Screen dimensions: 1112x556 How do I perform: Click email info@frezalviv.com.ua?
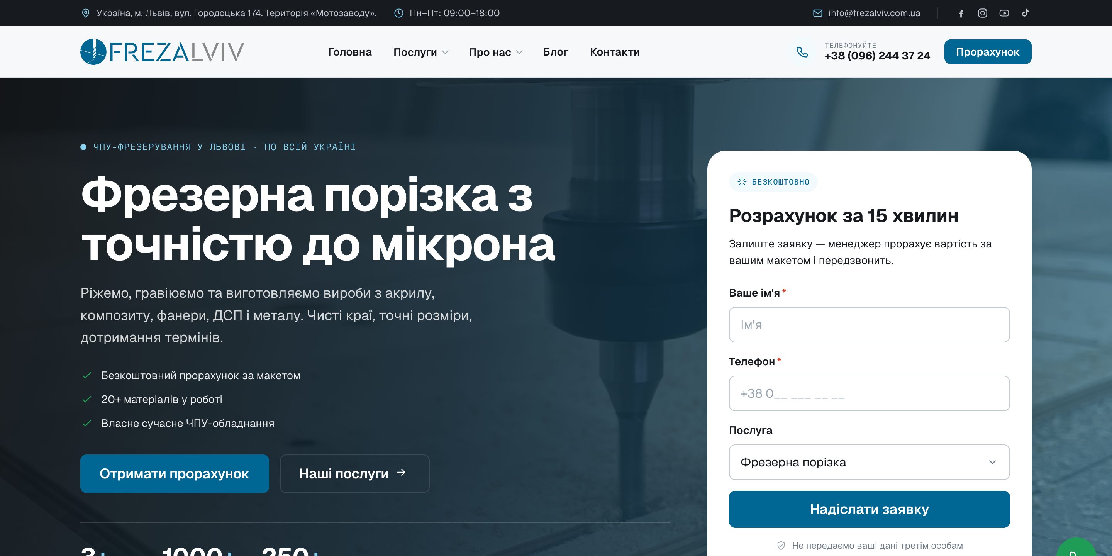(874, 14)
